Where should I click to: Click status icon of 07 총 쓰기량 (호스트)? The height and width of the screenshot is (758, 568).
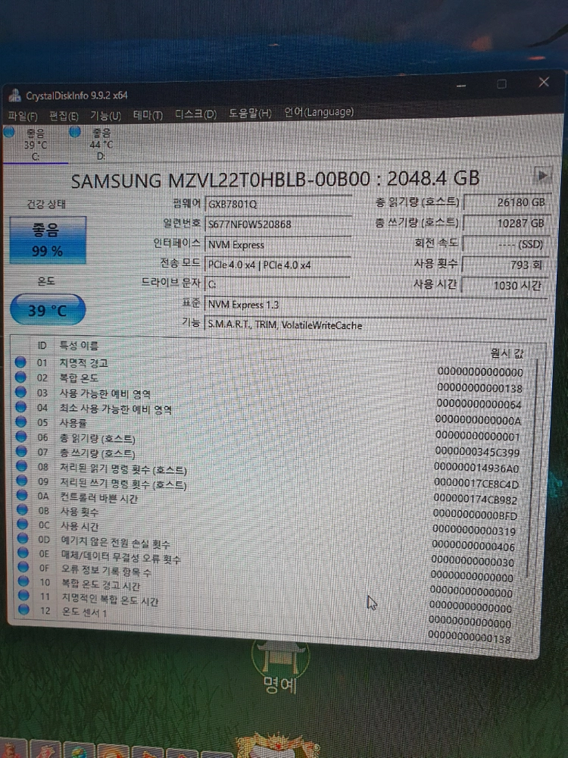tap(22, 451)
